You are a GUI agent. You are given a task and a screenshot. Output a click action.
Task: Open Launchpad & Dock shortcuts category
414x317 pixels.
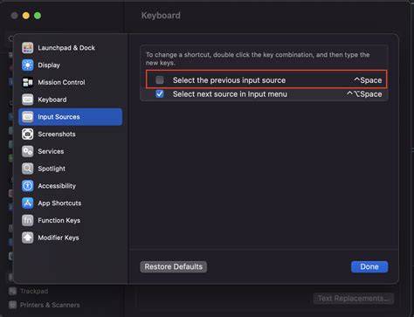tap(66, 48)
